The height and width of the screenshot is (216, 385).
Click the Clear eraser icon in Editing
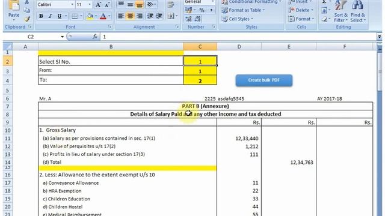(324, 19)
